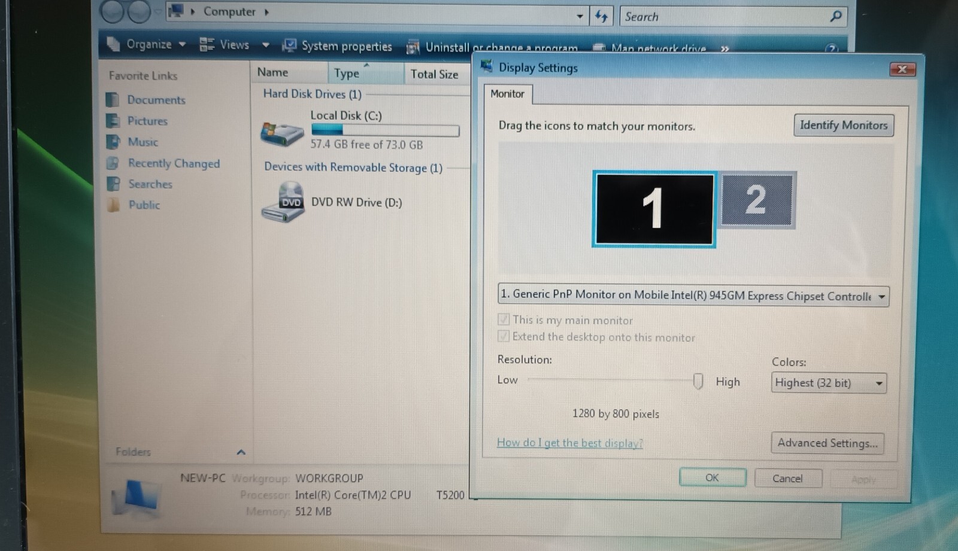Click Devices with Removable Storage group header
The height and width of the screenshot is (551, 958).
coord(353,167)
